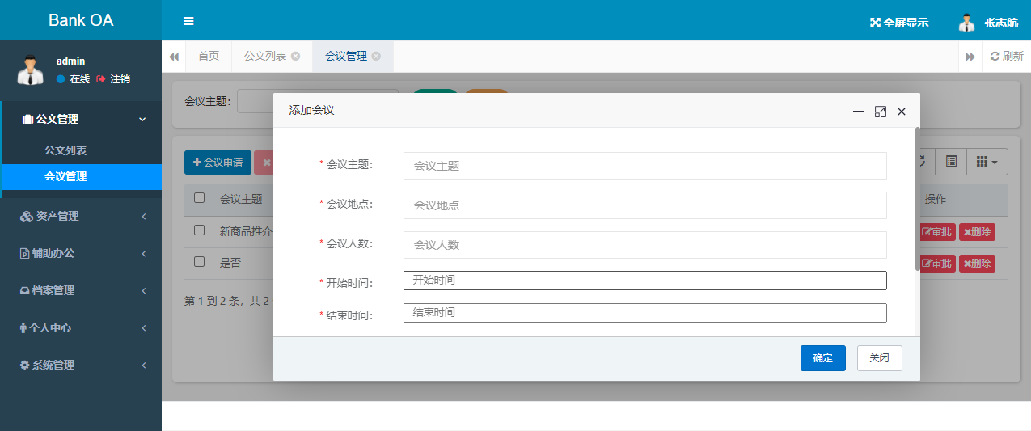Click the 刷新 refresh button

(x=1007, y=57)
